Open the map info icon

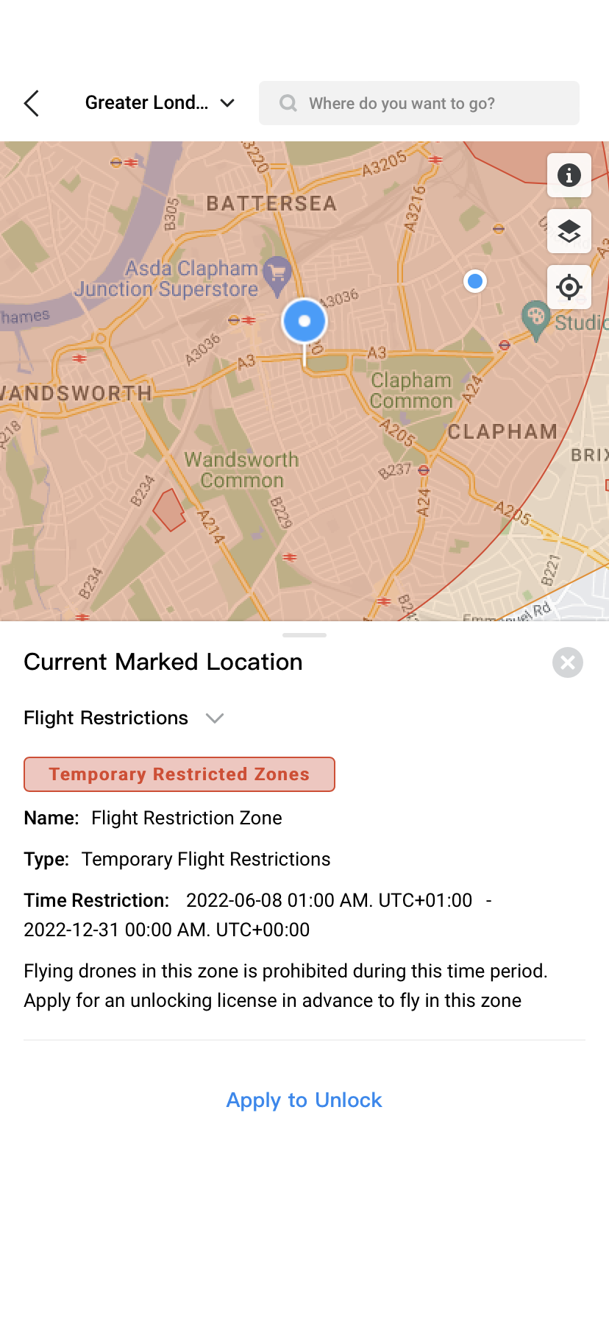click(x=569, y=175)
